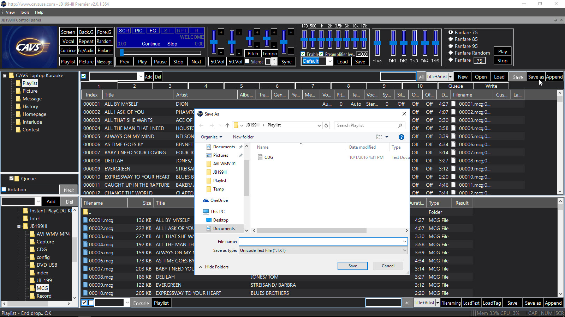Go to parent folder in file list
The image size is (565, 317).
tap(87, 212)
